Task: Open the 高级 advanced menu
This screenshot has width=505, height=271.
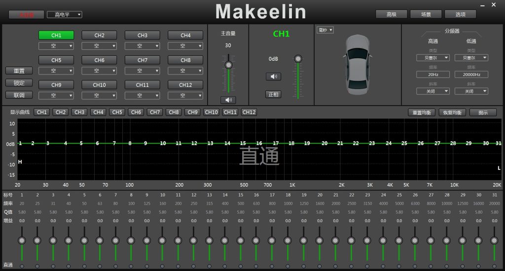Action: 392,14
